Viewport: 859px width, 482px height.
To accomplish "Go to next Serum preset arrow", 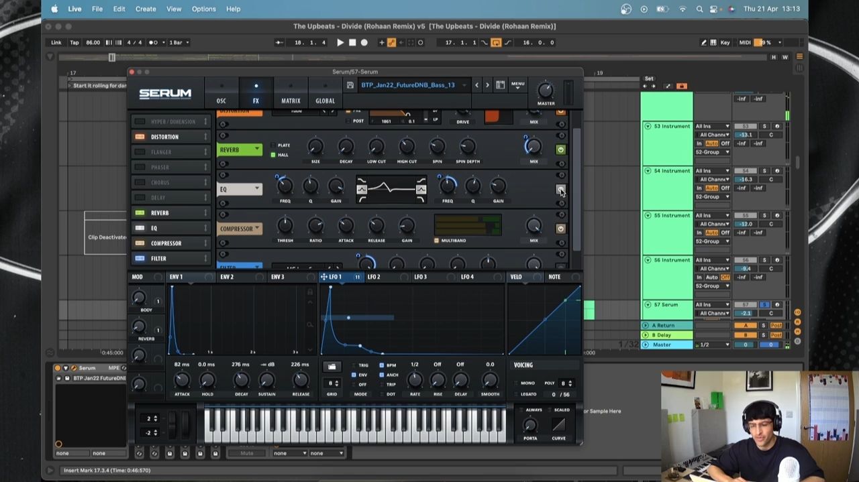I will click(x=487, y=85).
